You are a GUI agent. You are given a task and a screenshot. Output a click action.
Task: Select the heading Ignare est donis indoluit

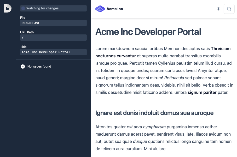click(154, 113)
